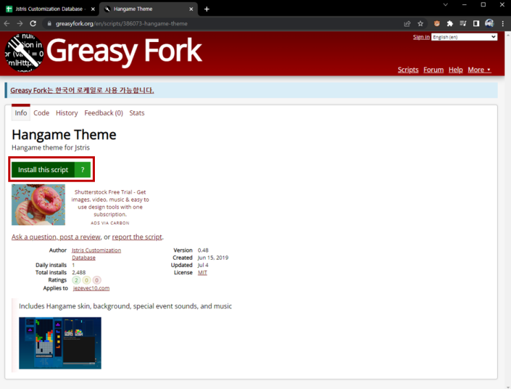Click the green good ratings count 2
This screenshot has height=389, width=511.
[76, 280]
